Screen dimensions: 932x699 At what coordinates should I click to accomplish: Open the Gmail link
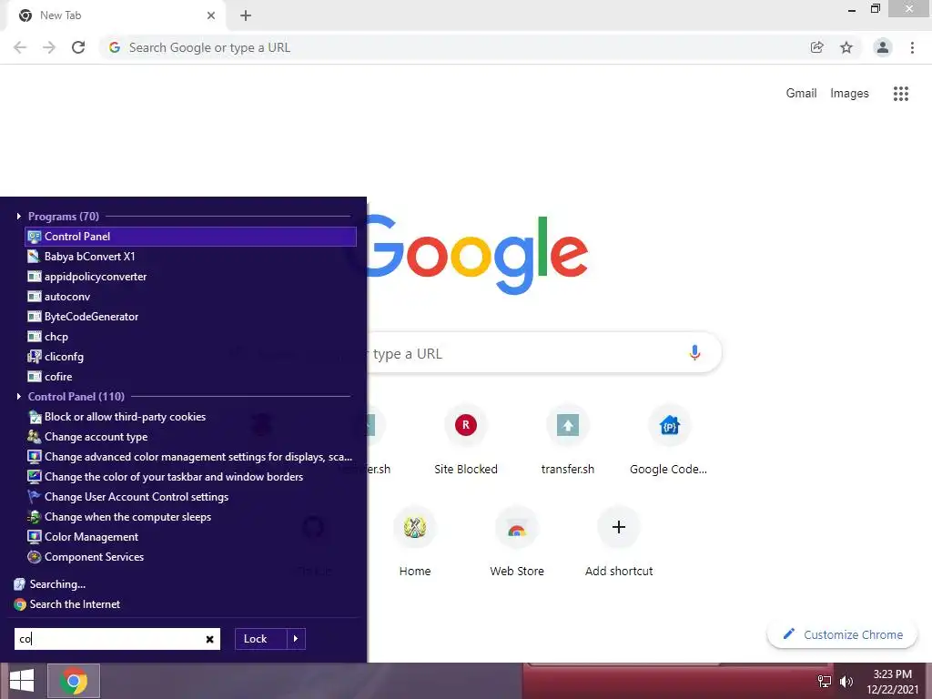[801, 94]
